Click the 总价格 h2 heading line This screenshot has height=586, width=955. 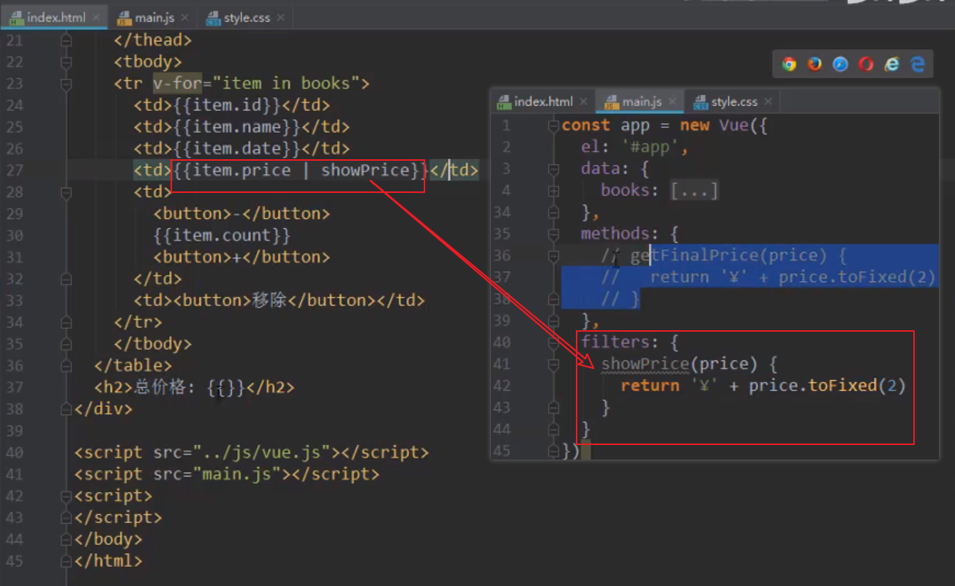194,387
